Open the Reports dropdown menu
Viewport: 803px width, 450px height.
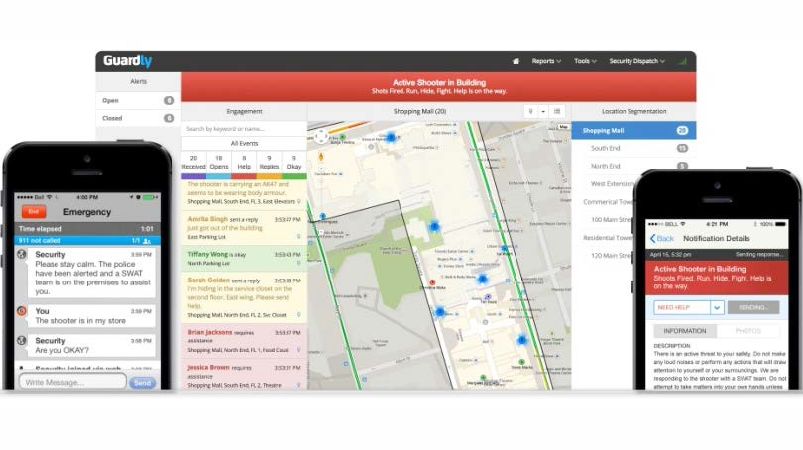[546, 61]
